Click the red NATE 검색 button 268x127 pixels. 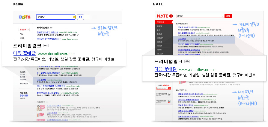tap(228, 16)
